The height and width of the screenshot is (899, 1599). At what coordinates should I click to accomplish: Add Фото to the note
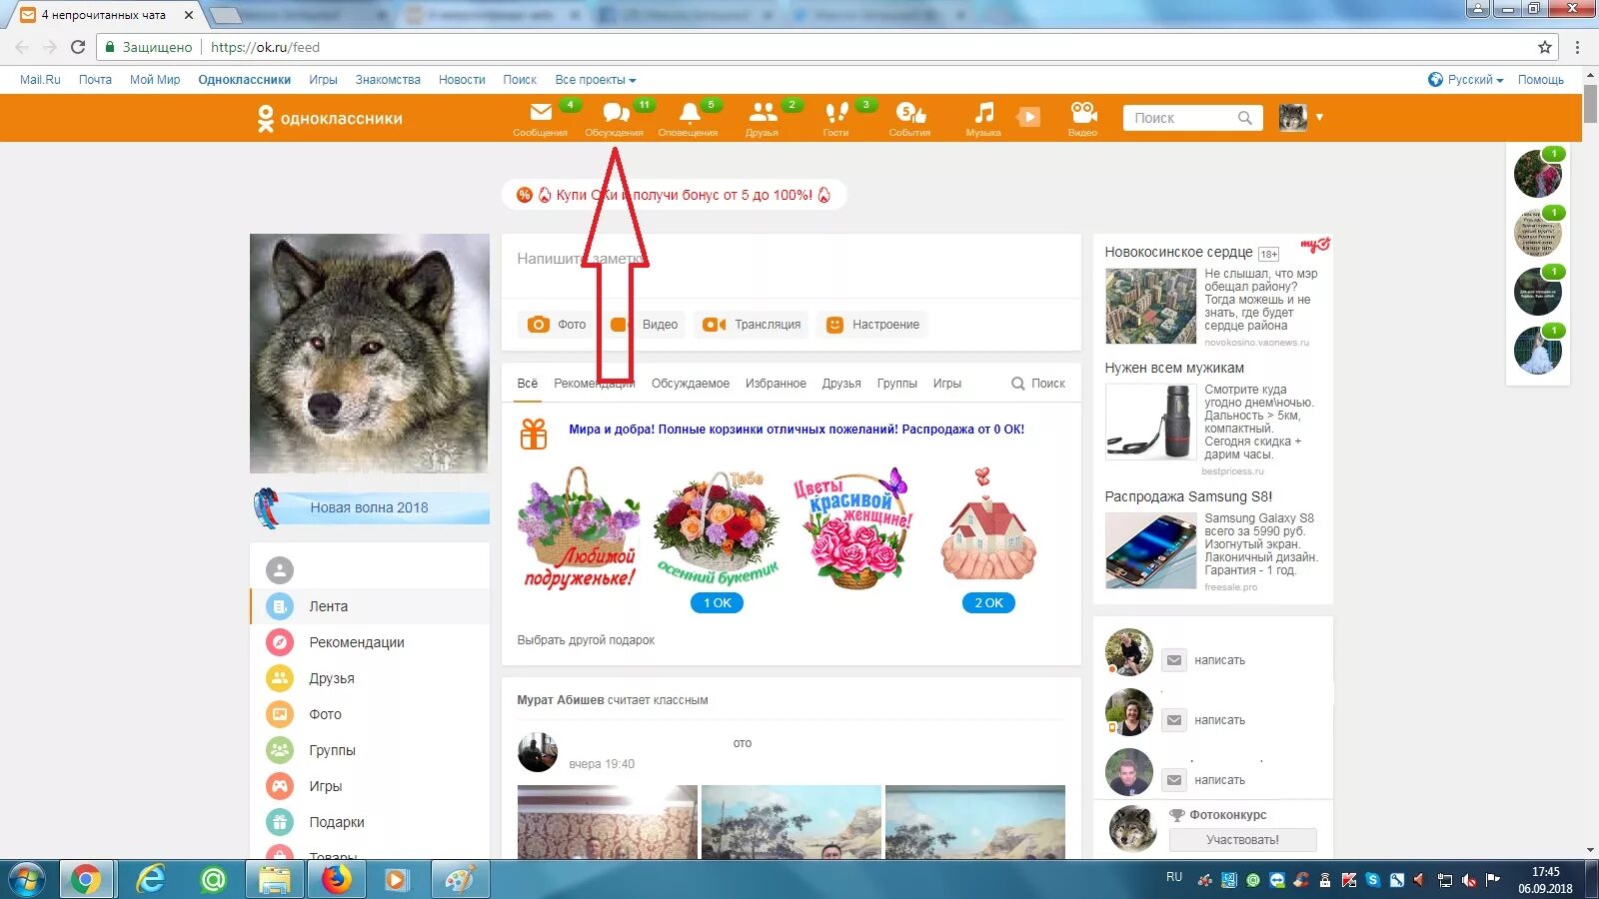[x=556, y=325]
